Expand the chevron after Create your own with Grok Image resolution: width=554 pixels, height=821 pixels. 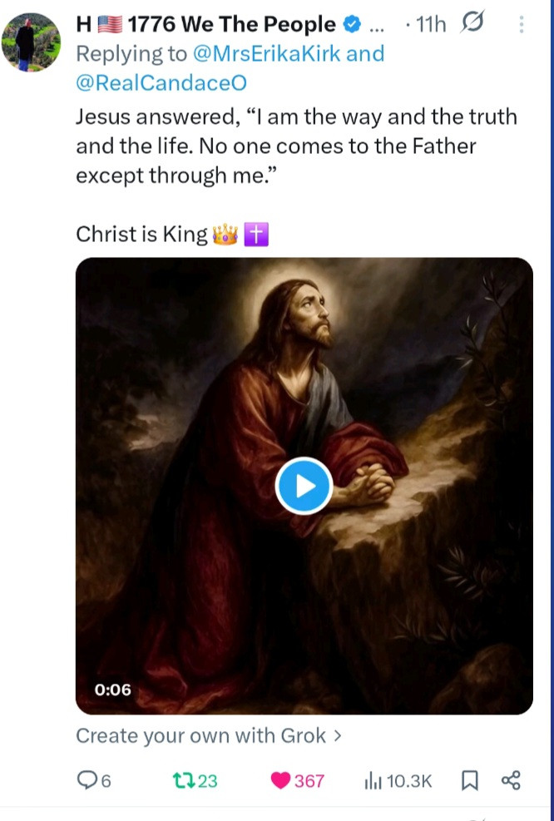coord(337,735)
